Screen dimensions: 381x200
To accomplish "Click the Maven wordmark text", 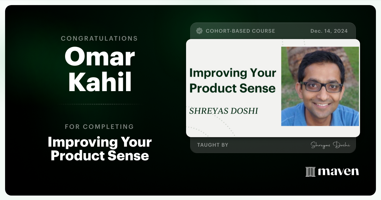I will coord(338,172).
